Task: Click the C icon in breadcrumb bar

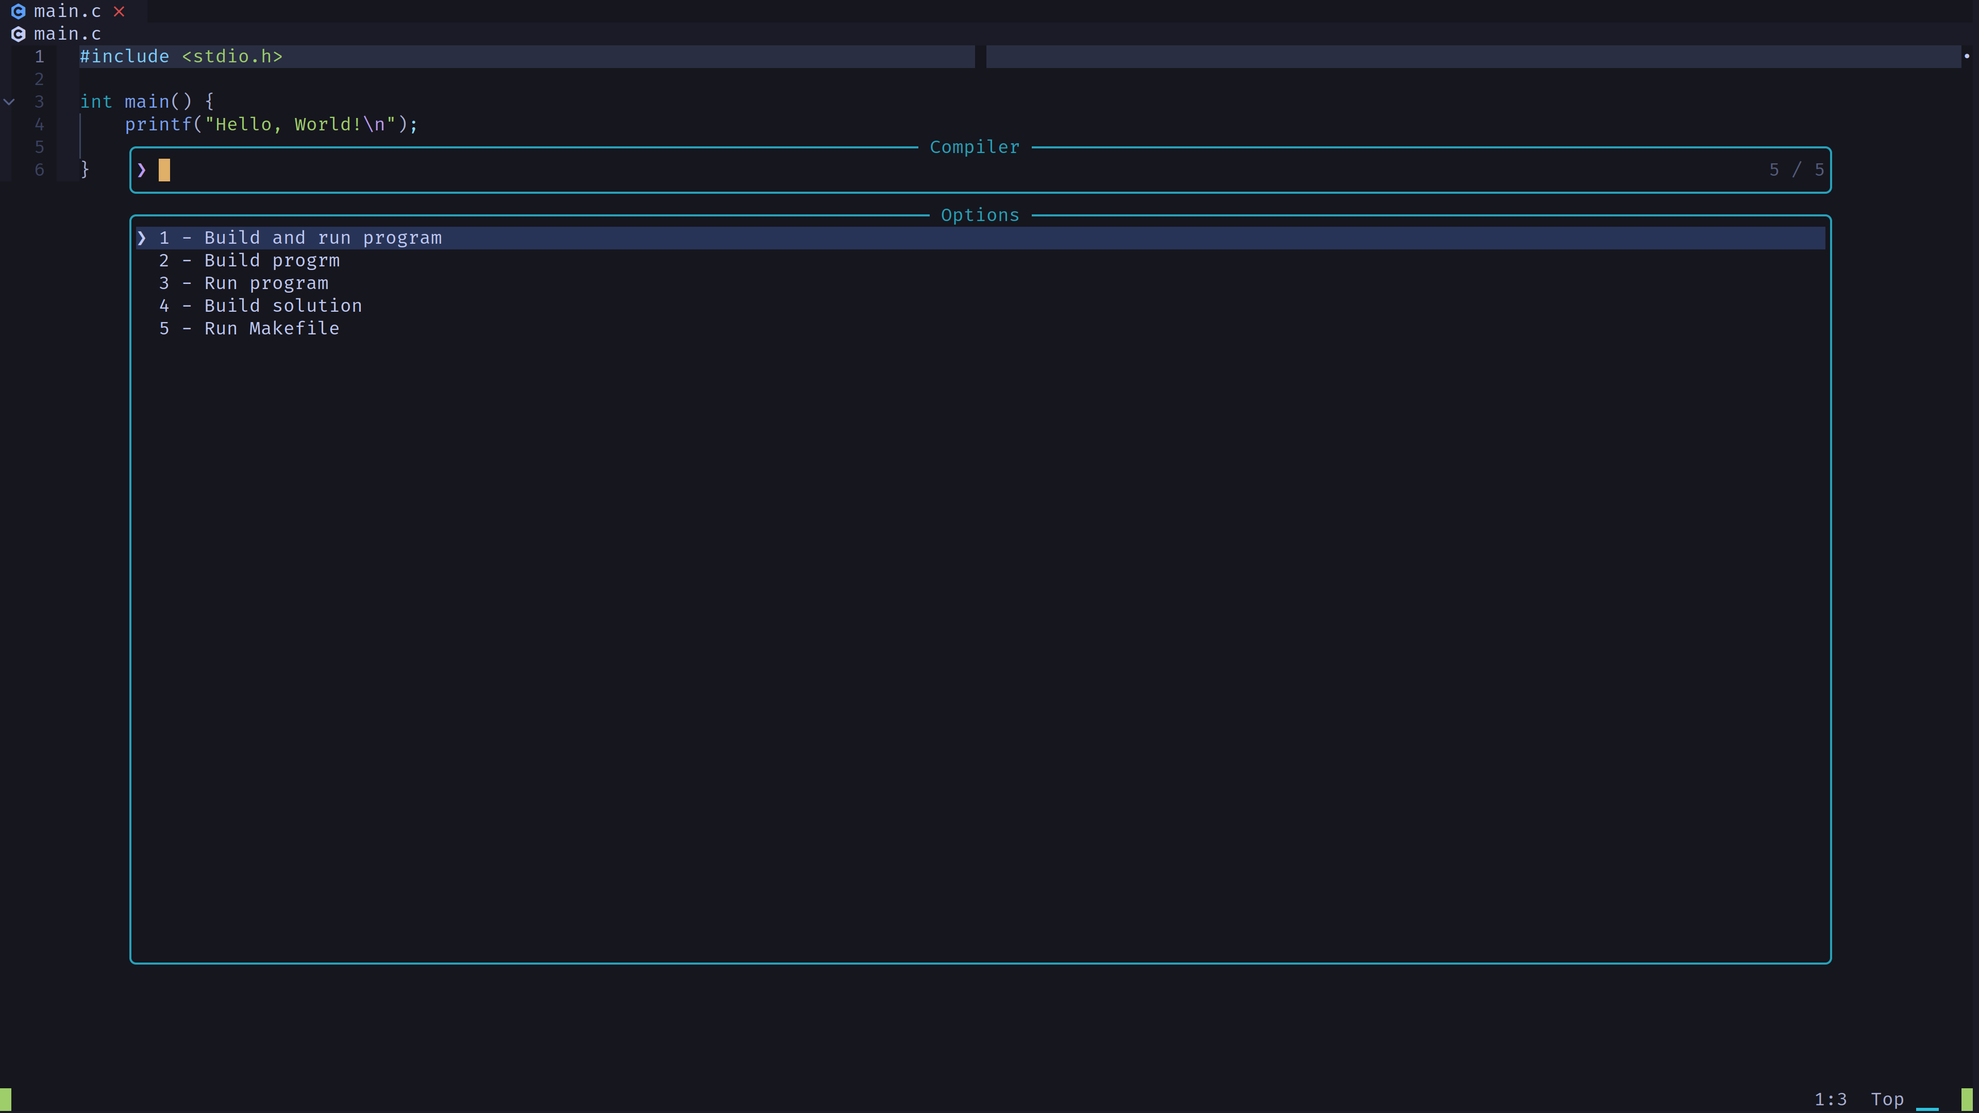Action: pos(19,34)
